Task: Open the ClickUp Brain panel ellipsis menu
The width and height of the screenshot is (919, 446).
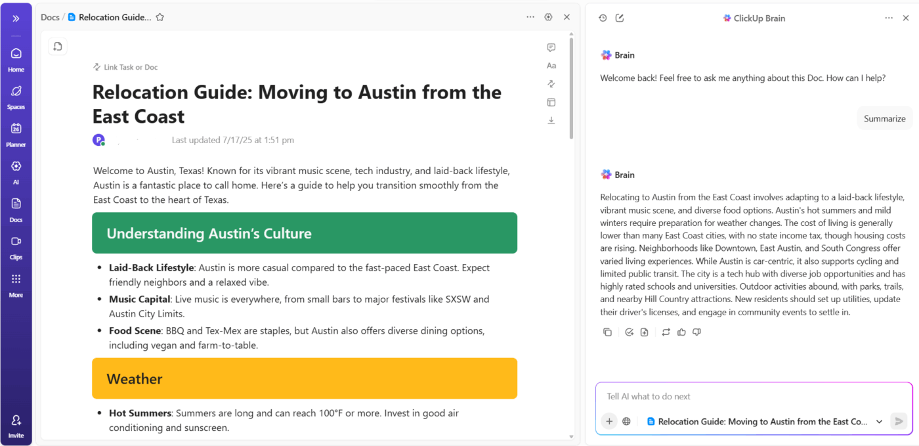Action: pyautogui.click(x=889, y=18)
